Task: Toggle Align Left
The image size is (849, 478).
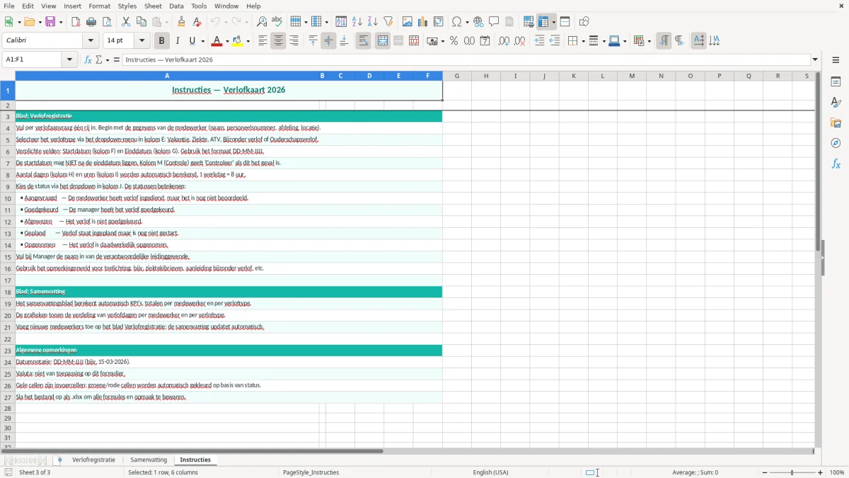Action: coord(262,41)
